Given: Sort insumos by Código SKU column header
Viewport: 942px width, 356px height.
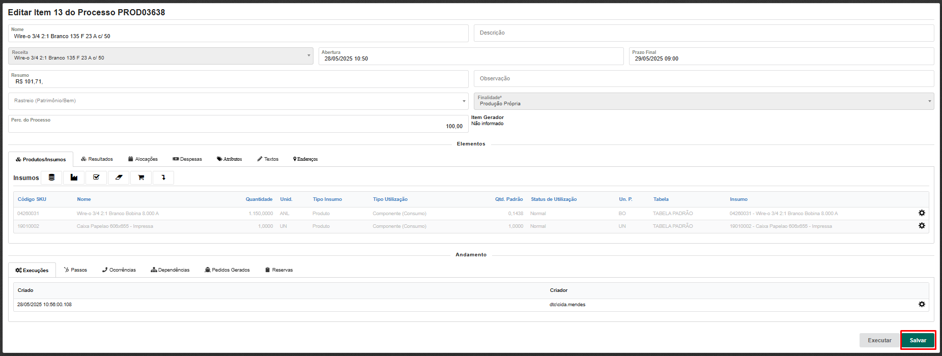Looking at the screenshot, I should (x=32, y=199).
